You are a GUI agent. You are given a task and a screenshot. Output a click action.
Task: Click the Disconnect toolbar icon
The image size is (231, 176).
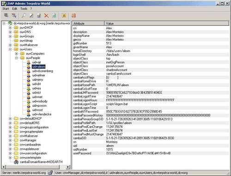[x=14, y=15]
